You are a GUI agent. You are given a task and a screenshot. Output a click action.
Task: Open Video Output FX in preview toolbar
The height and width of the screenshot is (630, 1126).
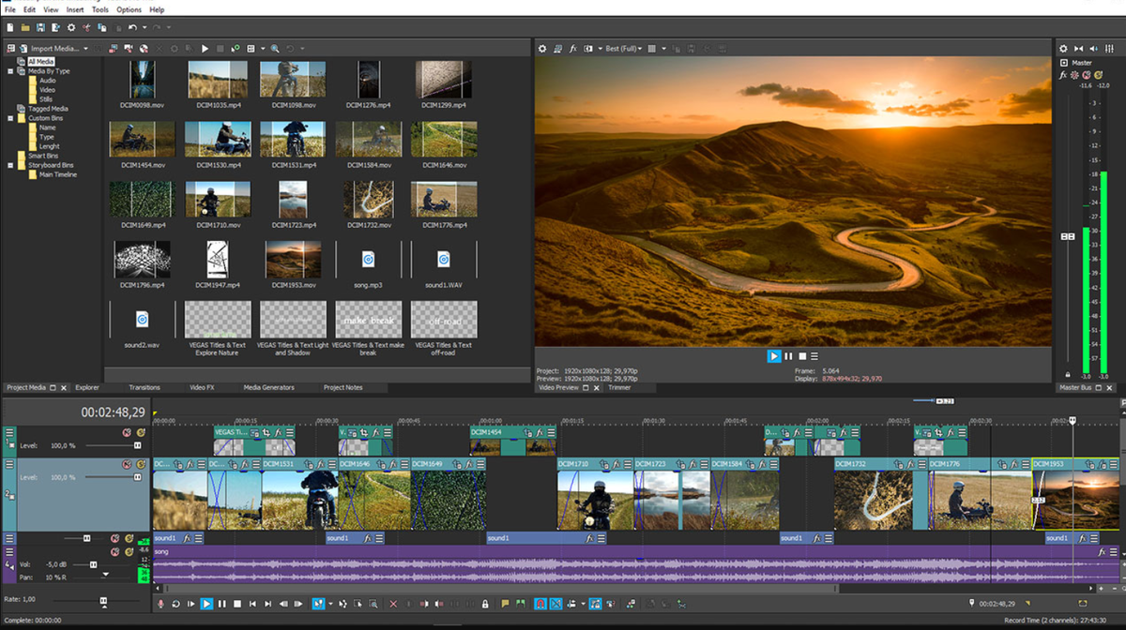572,48
